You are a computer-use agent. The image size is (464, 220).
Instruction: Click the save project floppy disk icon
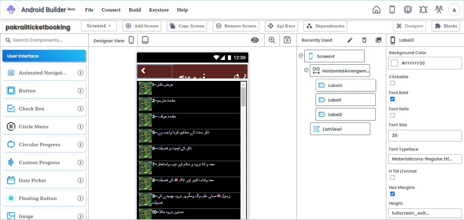coord(287,40)
